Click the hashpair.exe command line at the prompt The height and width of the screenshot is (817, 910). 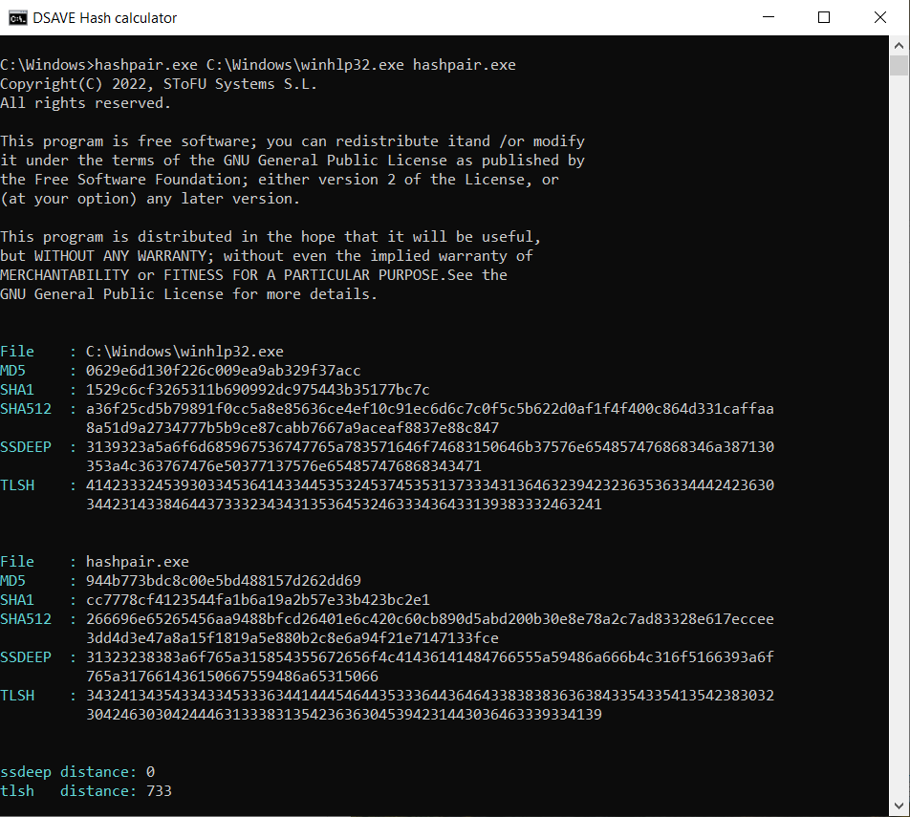point(258,65)
